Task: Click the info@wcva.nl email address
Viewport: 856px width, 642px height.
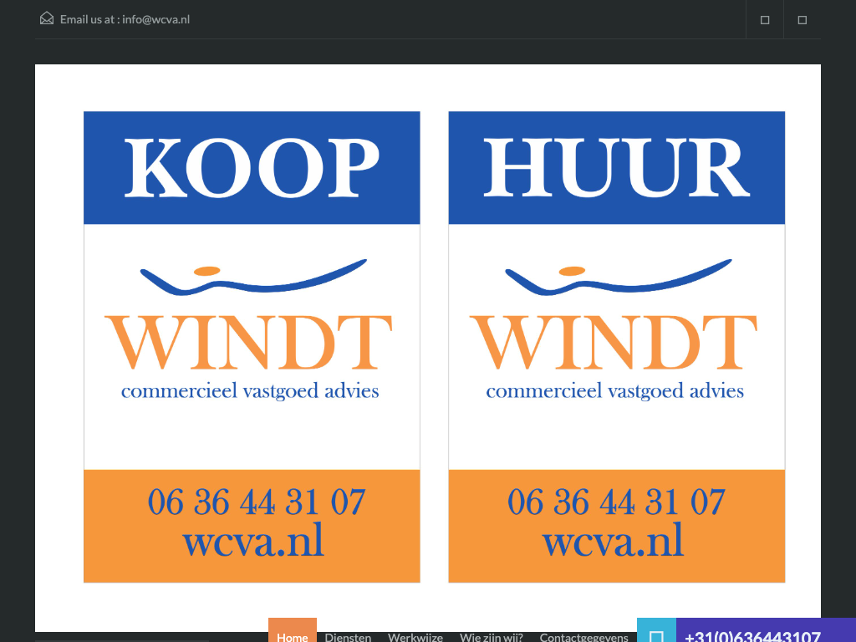Action: click(155, 19)
